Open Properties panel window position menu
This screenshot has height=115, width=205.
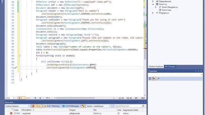pyautogui.click(x=196, y=71)
